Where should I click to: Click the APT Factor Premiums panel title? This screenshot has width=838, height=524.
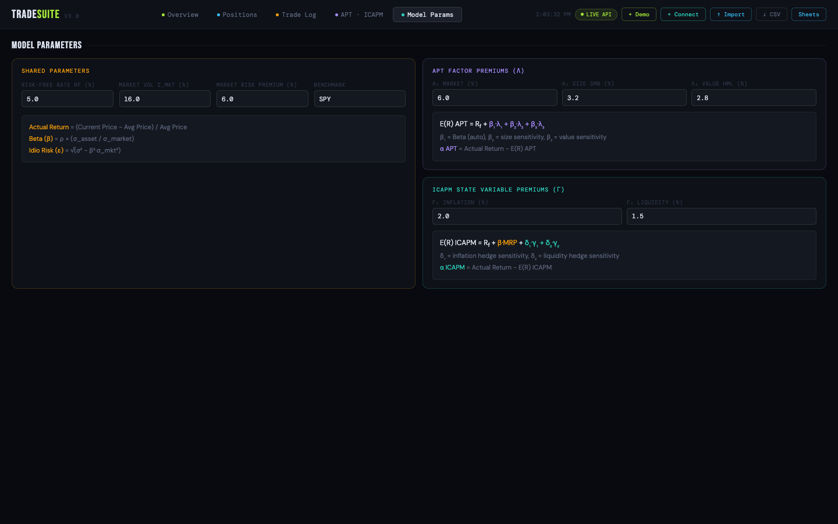pyautogui.click(x=478, y=71)
